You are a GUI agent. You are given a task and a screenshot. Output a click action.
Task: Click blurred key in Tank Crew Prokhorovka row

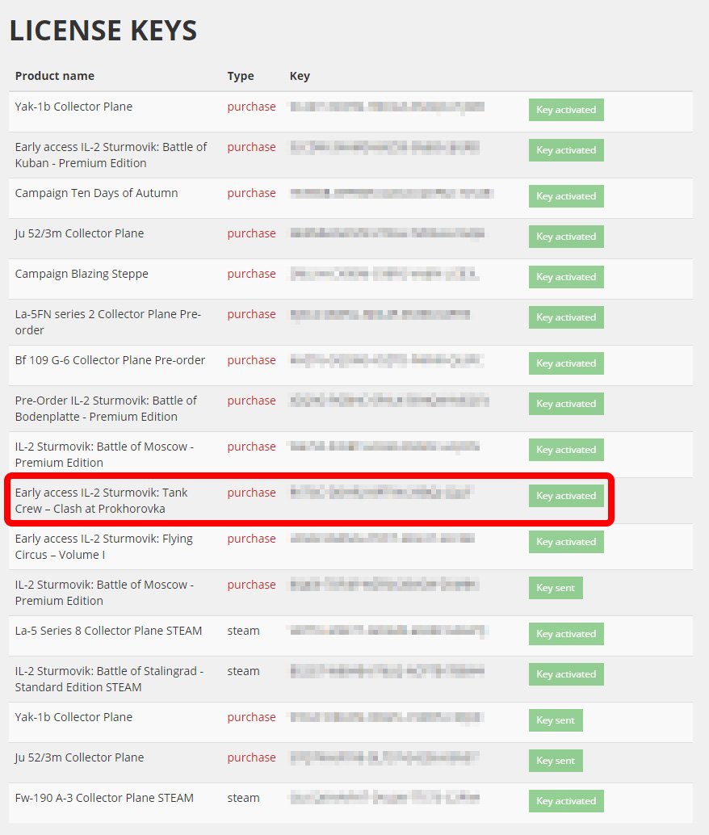381,493
